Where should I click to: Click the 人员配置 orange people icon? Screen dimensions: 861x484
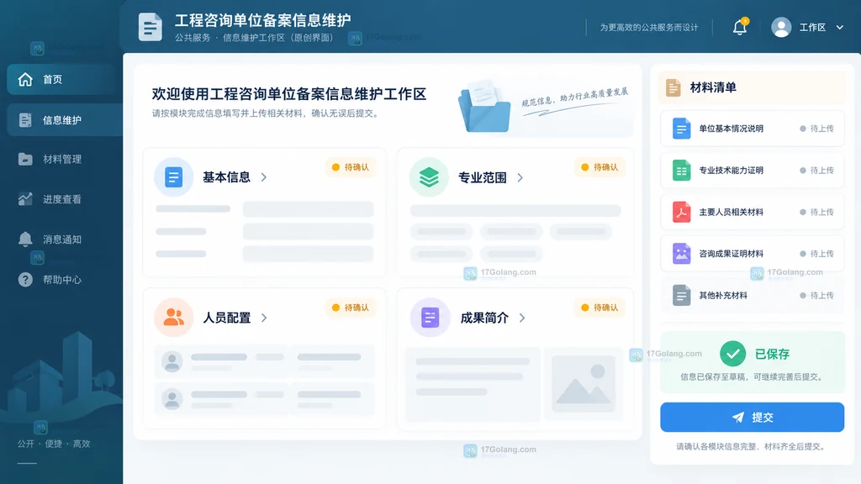pos(173,317)
